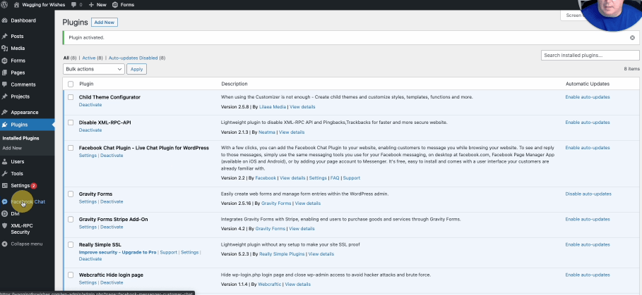642x295 pixels.
Task: Open the Forms icon in the top admin bar
Action: 115,5
